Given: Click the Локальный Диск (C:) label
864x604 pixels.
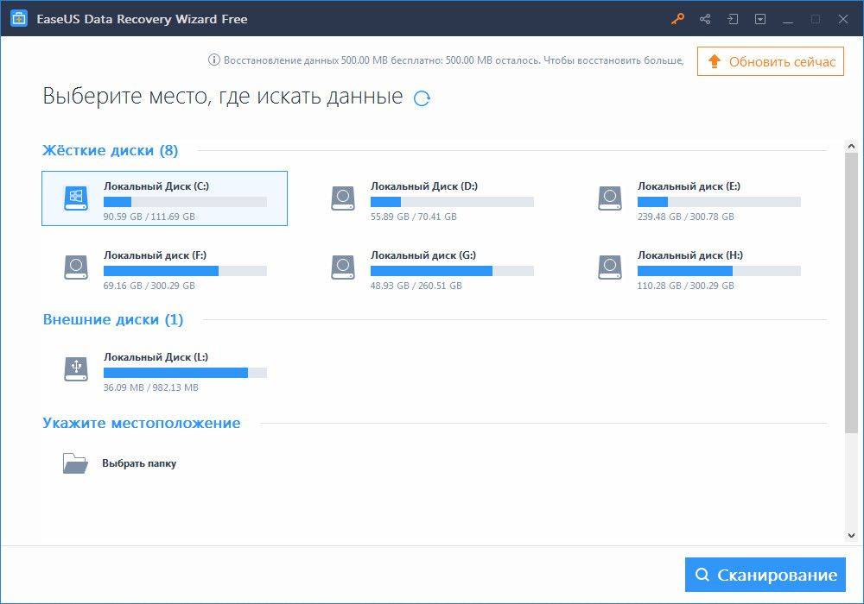Looking at the screenshot, I should coord(156,186).
